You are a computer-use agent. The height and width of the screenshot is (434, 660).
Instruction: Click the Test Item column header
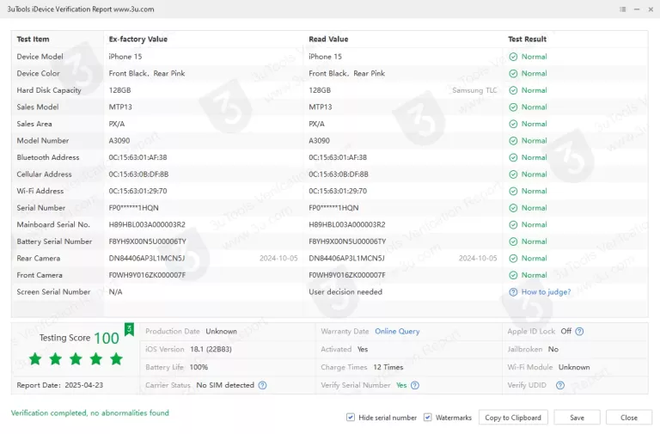[33, 40]
